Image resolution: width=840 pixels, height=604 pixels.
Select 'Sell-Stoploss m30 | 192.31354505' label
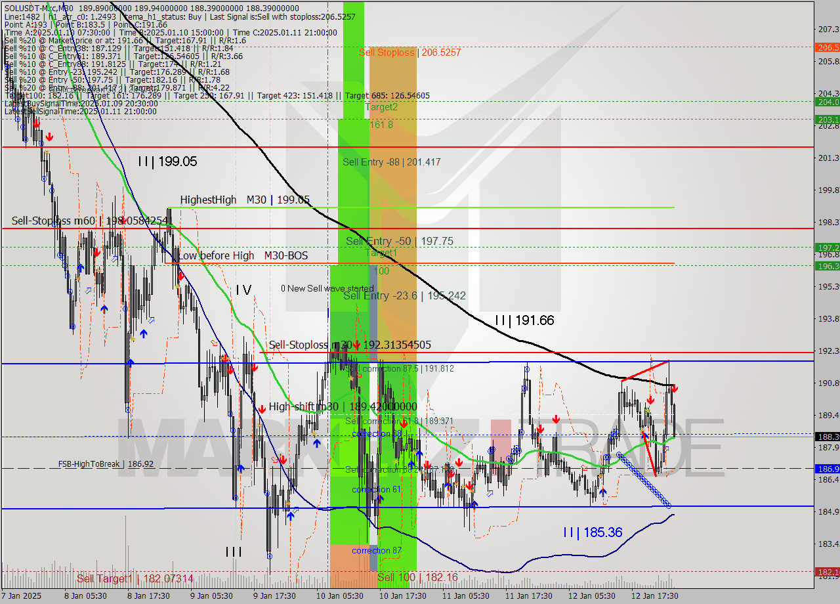pyautogui.click(x=350, y=345)
